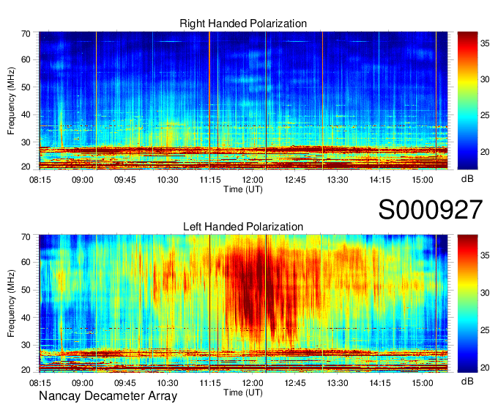Click the 40 MHz tick of the Right Handed plot
The image size is (498, 405).
point(26,114)
